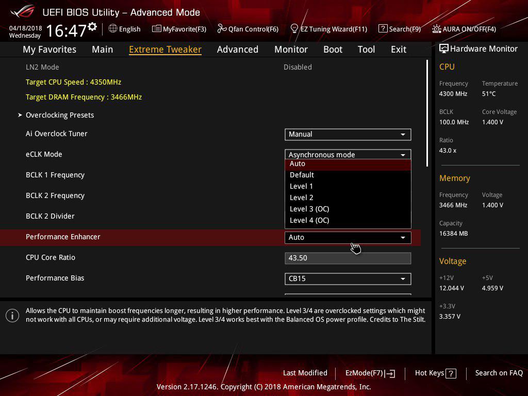Choose Level 4 (OC) option
The height and width of the screenshot is (396, 528).
[x=348, y=221]
